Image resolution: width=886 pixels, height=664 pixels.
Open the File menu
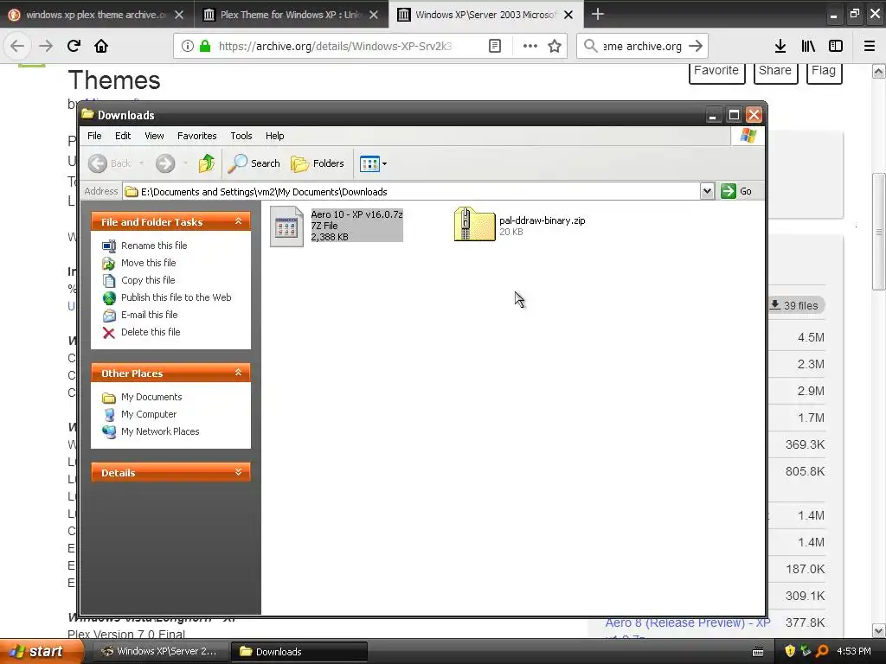click(x=94, y=136)
